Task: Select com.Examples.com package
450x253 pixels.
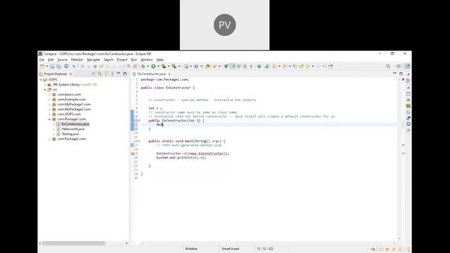Action: point(72,99)
